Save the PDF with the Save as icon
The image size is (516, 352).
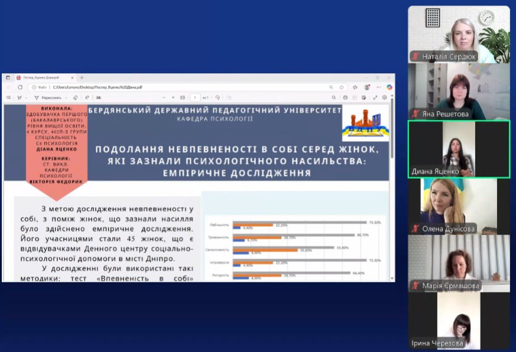(364, 97)
